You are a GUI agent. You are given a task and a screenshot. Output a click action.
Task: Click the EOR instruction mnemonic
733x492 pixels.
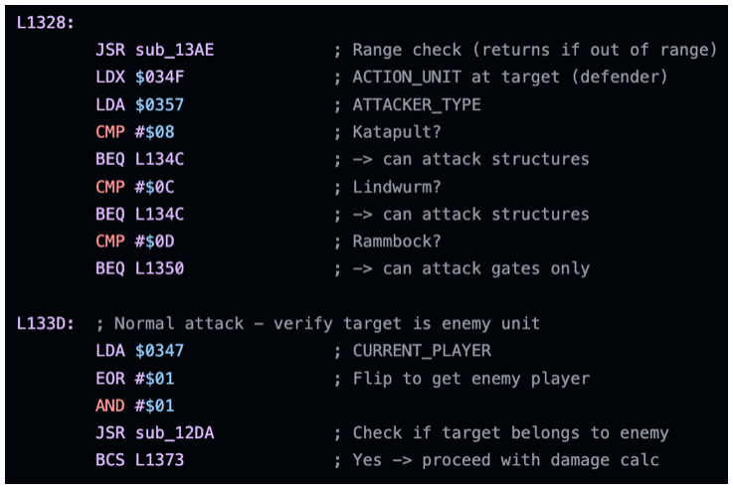click(110, 378)
